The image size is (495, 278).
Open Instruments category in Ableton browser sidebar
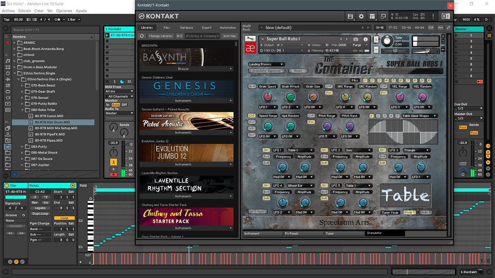[x=7, y=73]
